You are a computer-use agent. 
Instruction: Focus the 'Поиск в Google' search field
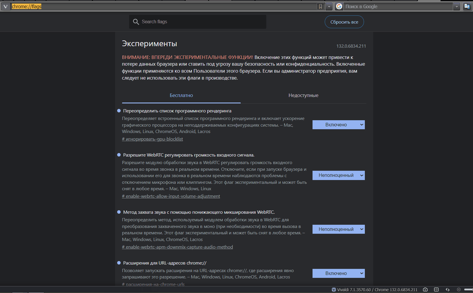coord(398,6)
